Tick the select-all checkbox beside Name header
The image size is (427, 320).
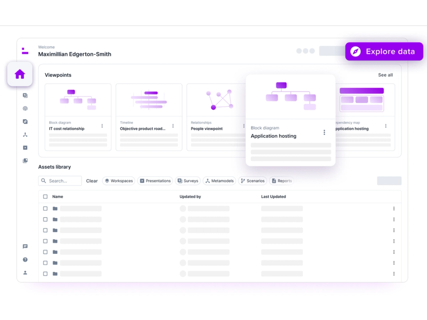pos(45,197)
